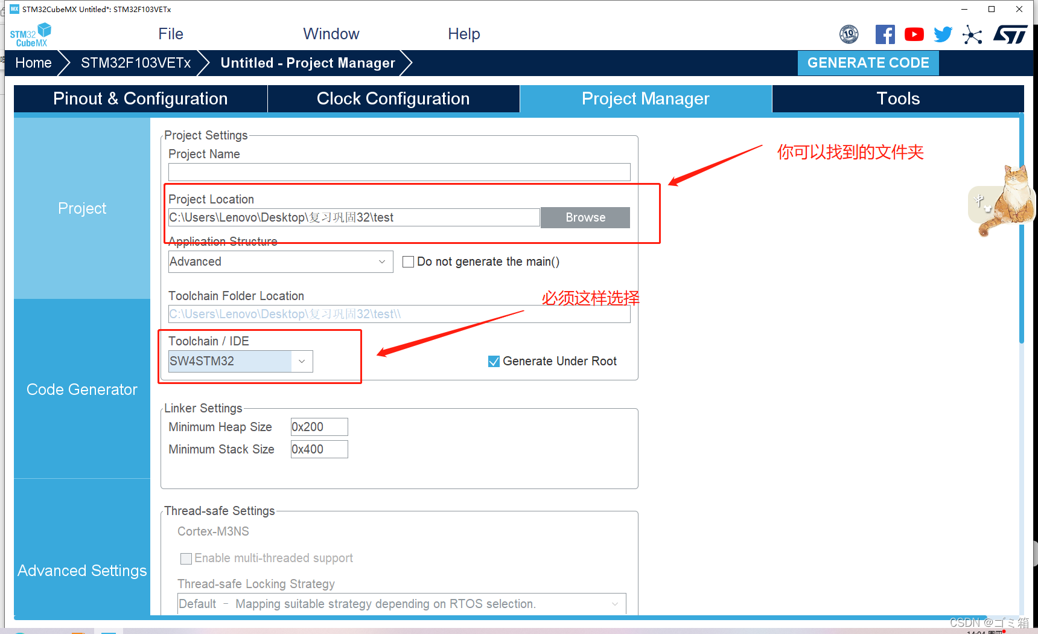Viewport: 1038px width, 634px height.
Task: Edit the Minimum Stack Size field
Action: point(319,449)
